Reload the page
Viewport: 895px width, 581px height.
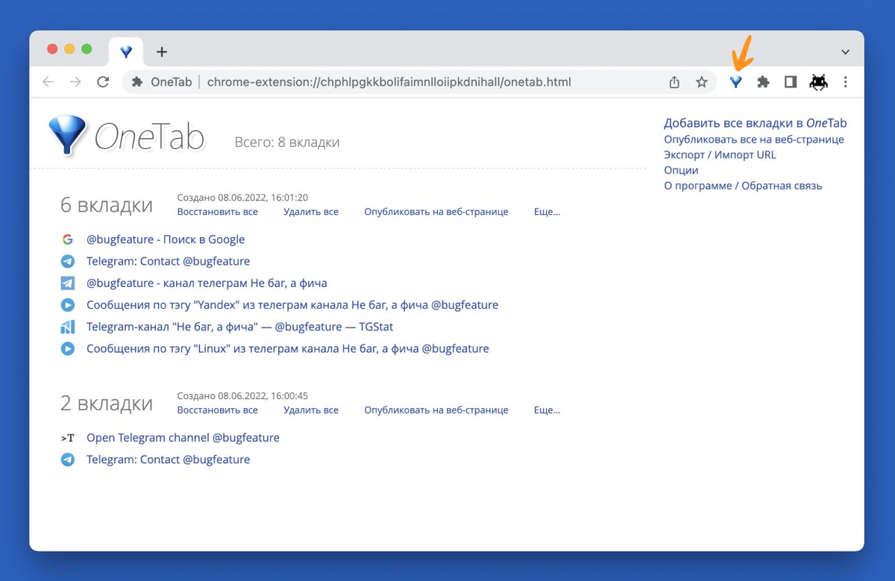(103, 82)
